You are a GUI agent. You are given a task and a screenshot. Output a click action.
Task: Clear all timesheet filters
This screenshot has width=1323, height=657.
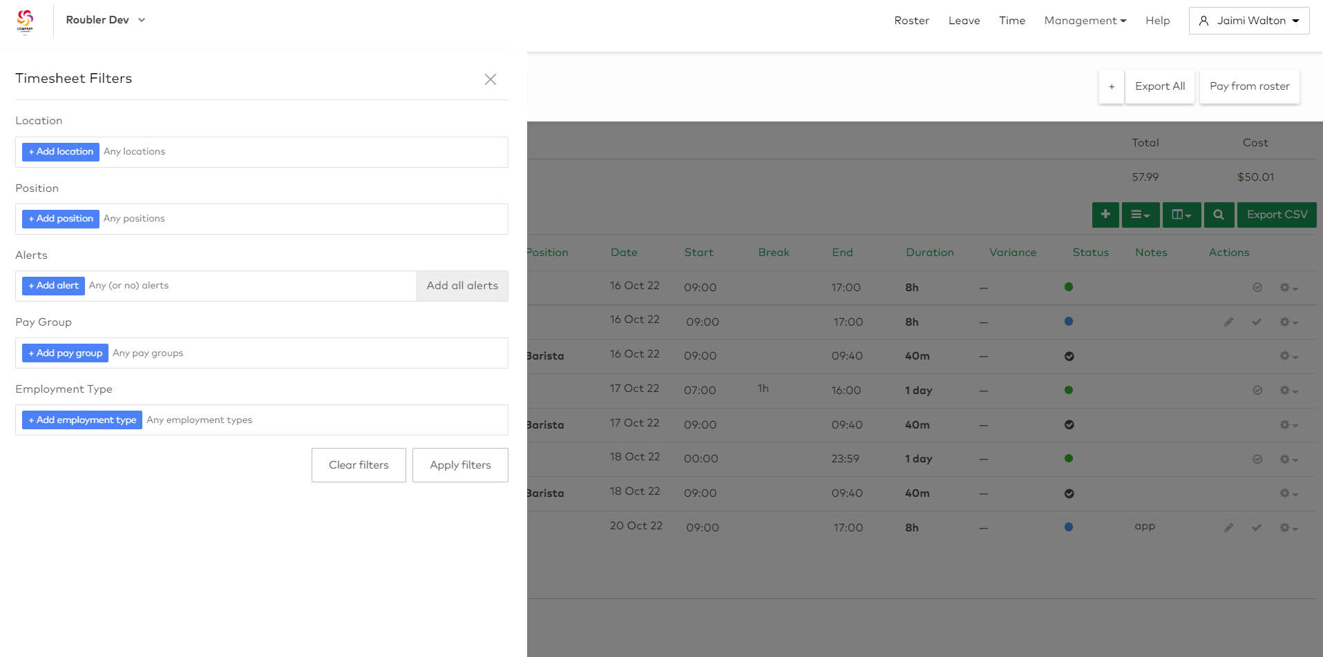tap(359, 465)
